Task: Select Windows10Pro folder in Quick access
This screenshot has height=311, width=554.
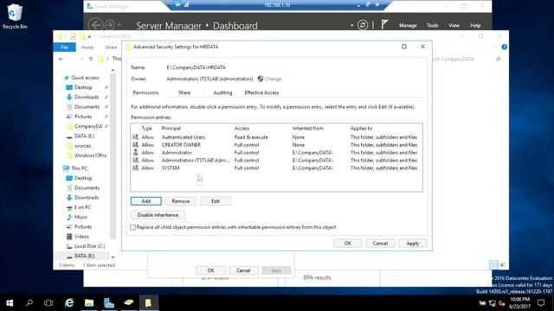Action: pyautogui.click(x=90, y=155)
